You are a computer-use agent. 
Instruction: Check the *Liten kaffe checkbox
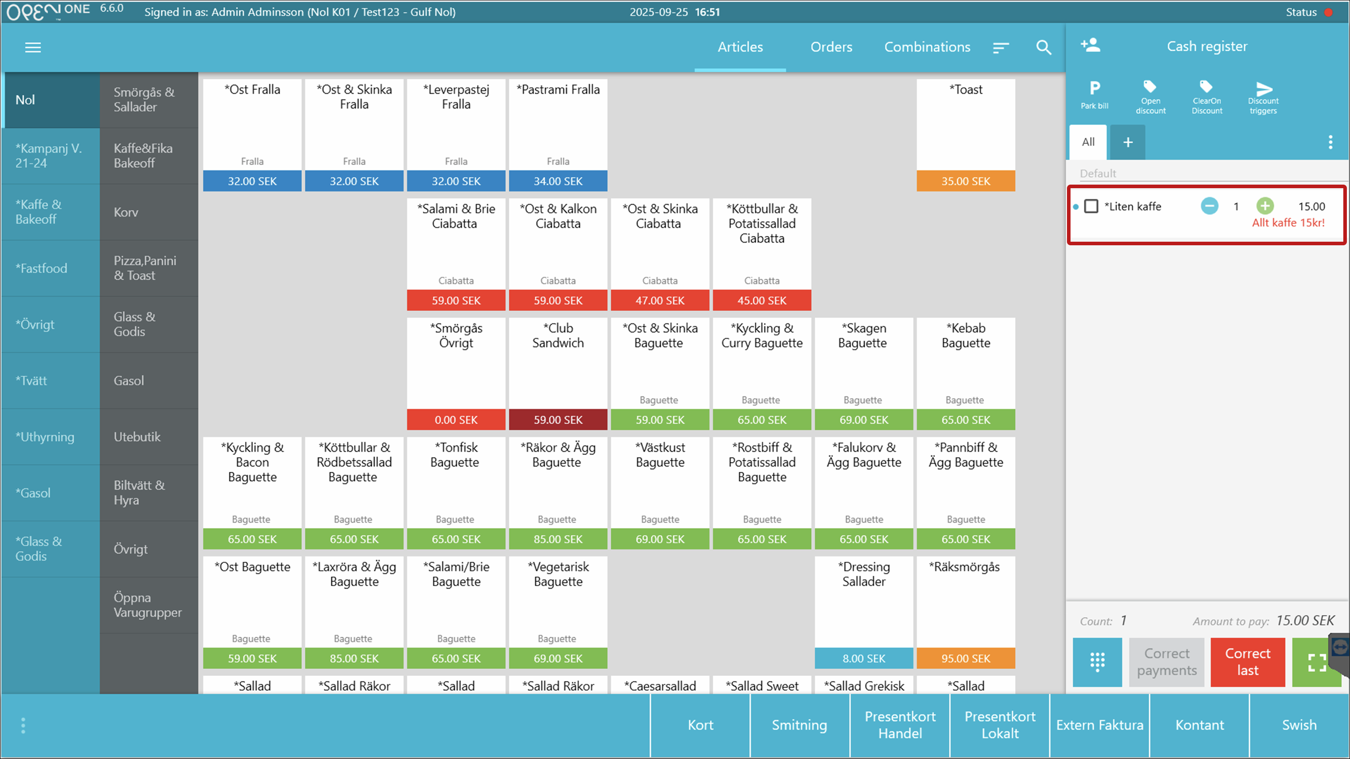click(1091, 206)
